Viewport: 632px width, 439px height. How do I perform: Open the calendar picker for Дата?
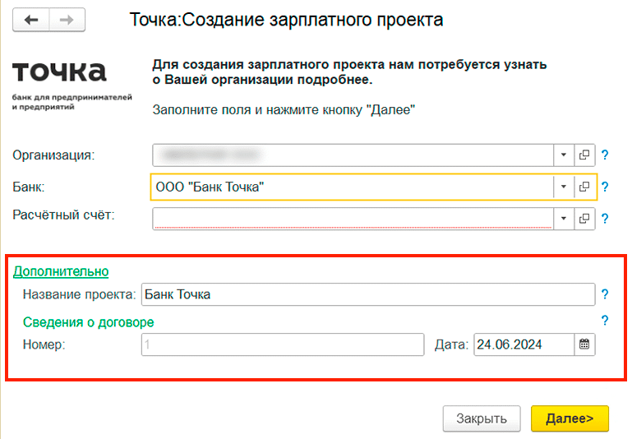pos(584,344)
